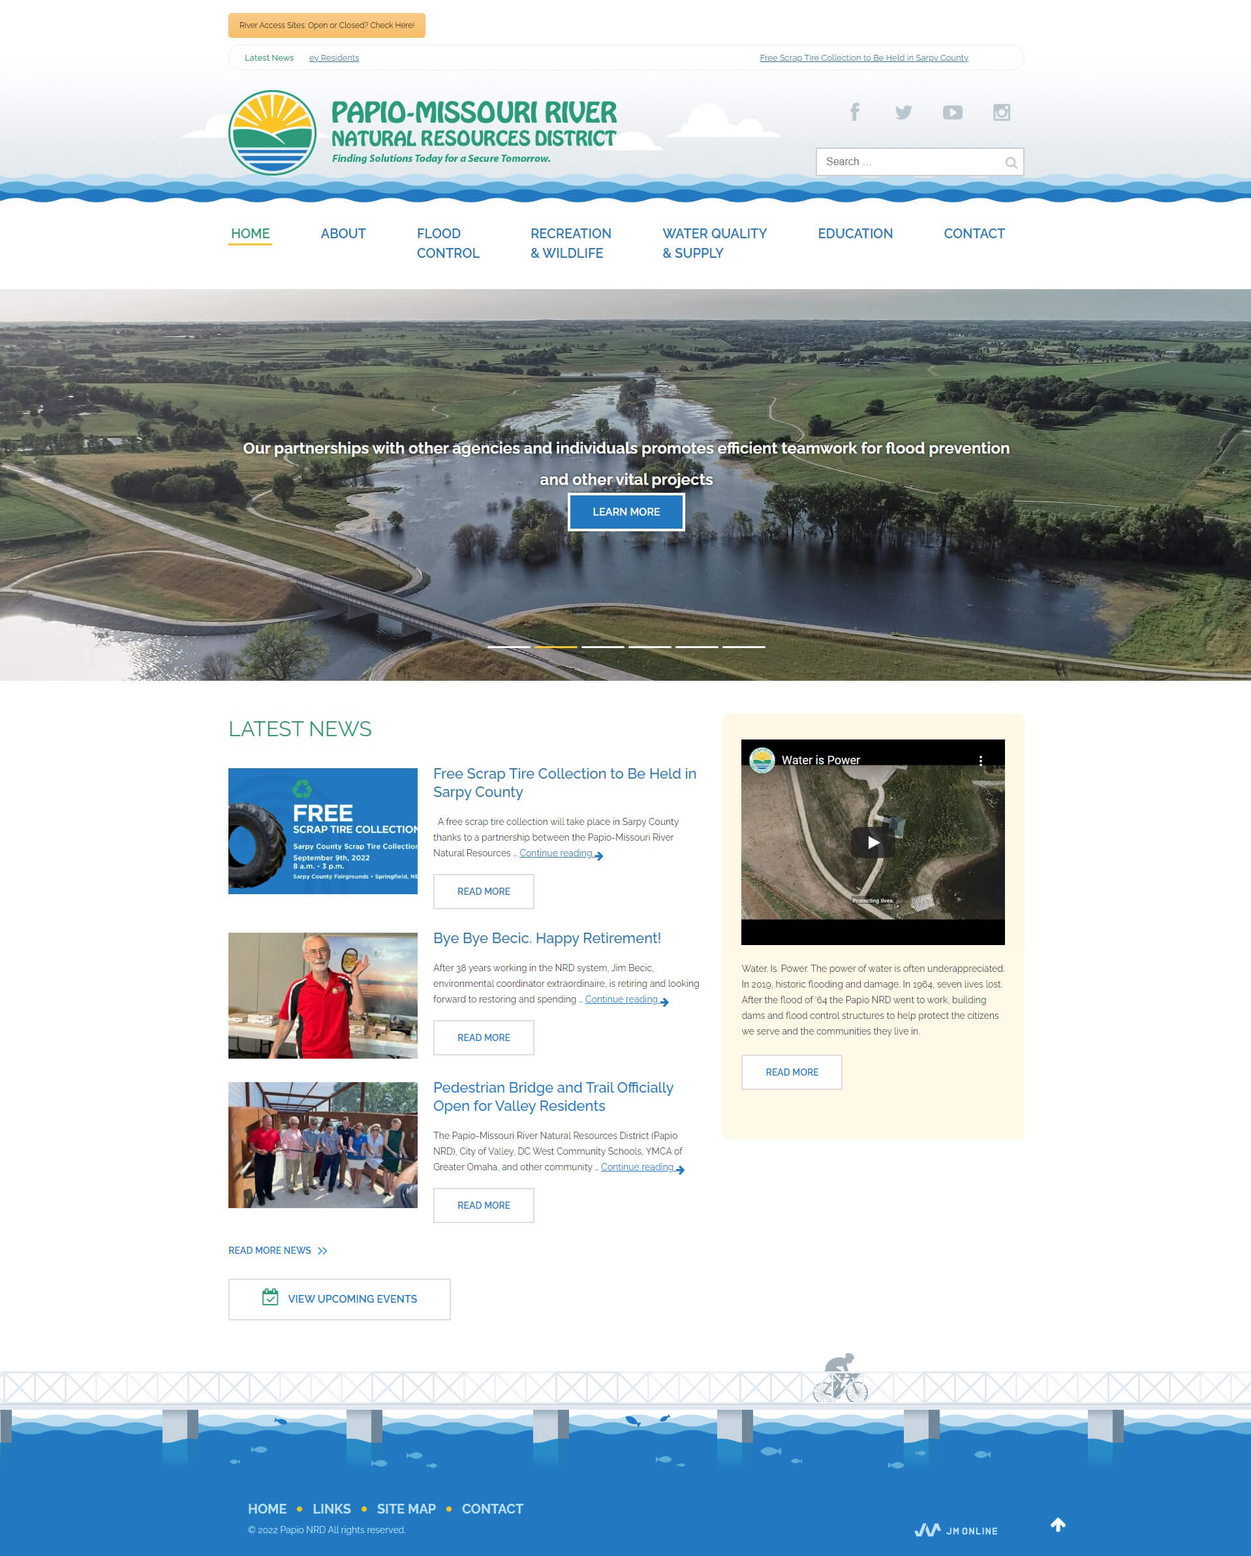Screen dimensions: 1251x1556
Task: Click Continue reading in Pedestrian Bridge article
Action: 637,1167
